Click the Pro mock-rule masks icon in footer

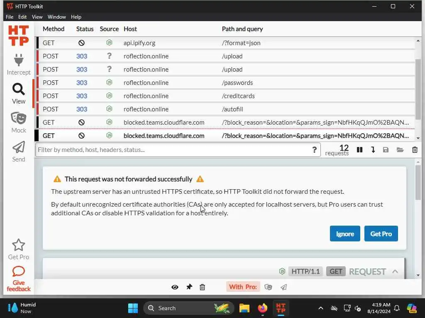point(268,287)
